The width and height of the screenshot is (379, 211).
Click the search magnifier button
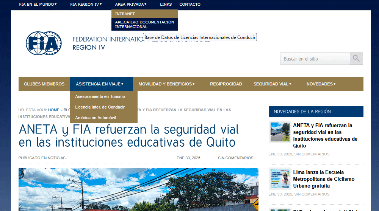pyautogui.click(x=356, y=58)
